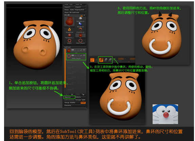
Task: Toggle polypaint brush icon on ring subtool
Action: (81, 55)
